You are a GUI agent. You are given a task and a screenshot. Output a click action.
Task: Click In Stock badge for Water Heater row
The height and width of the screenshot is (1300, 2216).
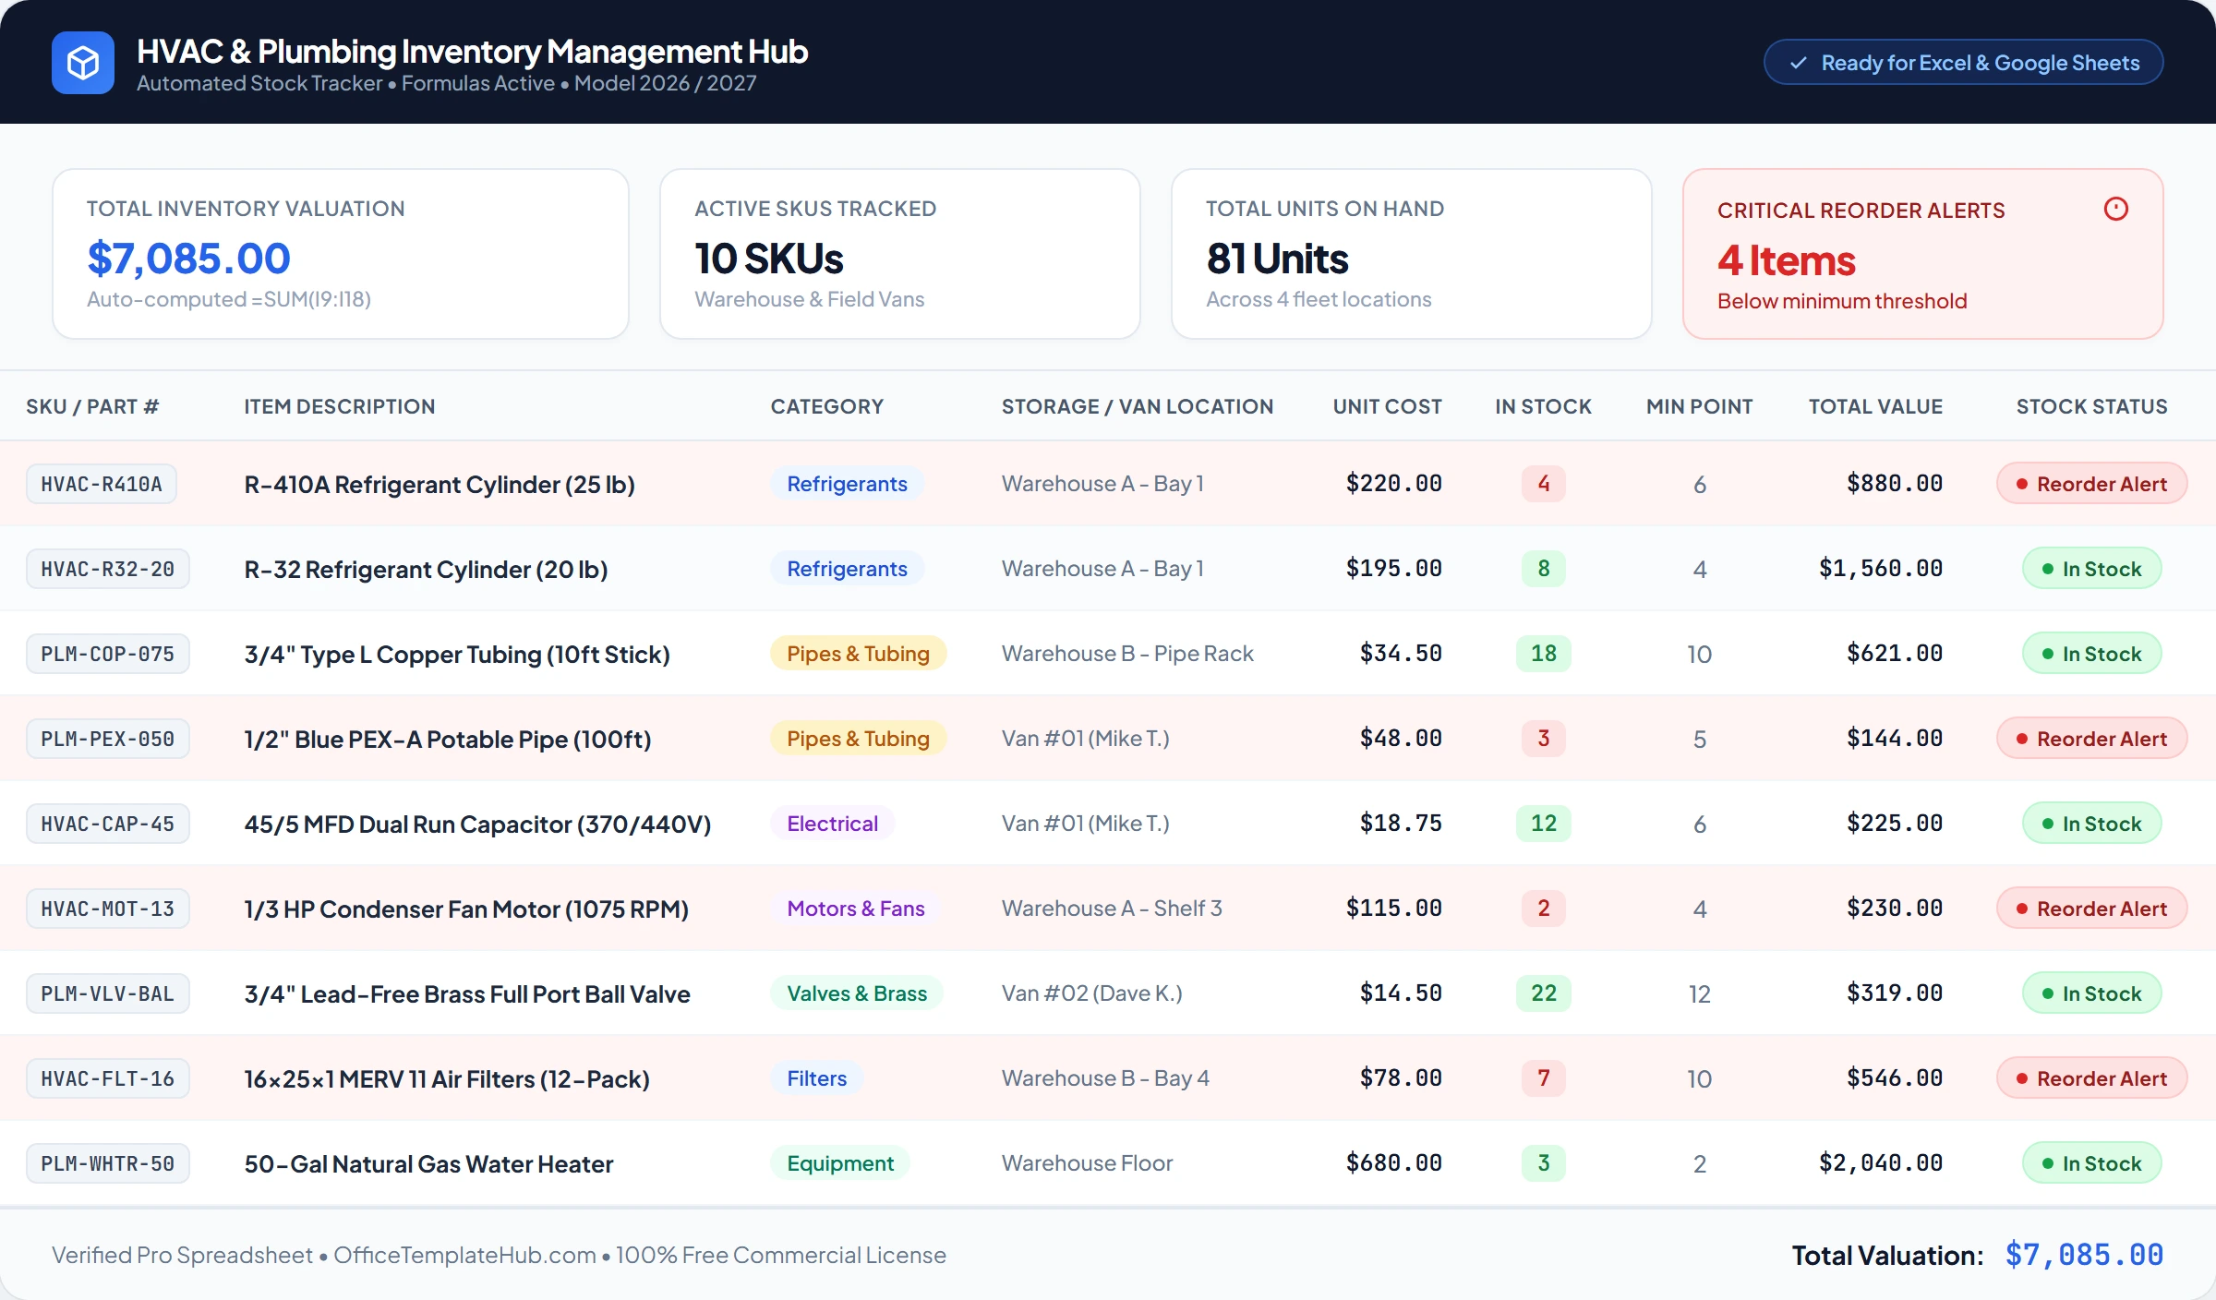click(2091, 1163)
